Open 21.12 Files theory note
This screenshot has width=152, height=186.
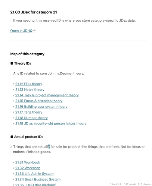[x=29, y=84]
